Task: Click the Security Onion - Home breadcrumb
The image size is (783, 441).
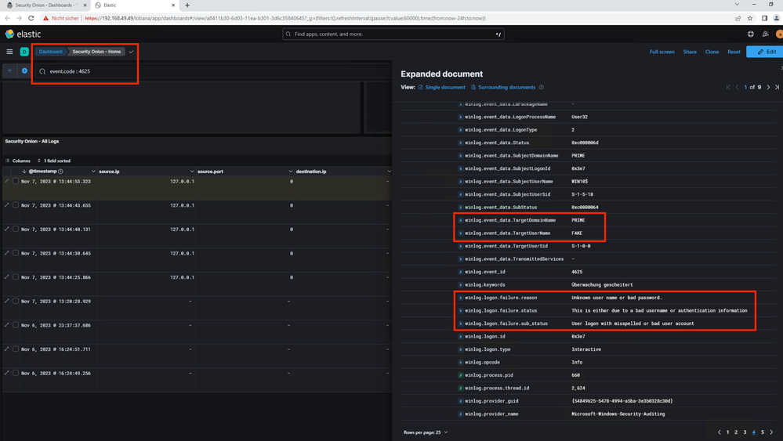Action: point(96,52)
